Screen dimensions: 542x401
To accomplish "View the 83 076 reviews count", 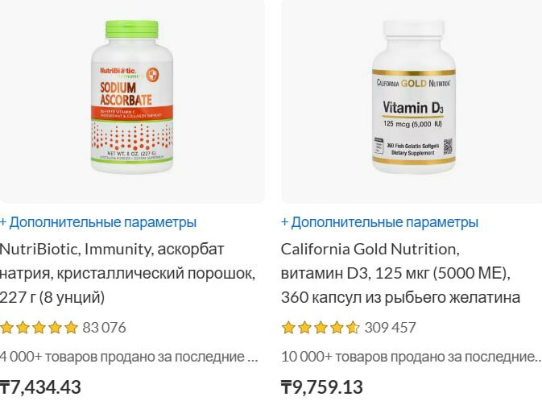I will click(x=104, y=328).
